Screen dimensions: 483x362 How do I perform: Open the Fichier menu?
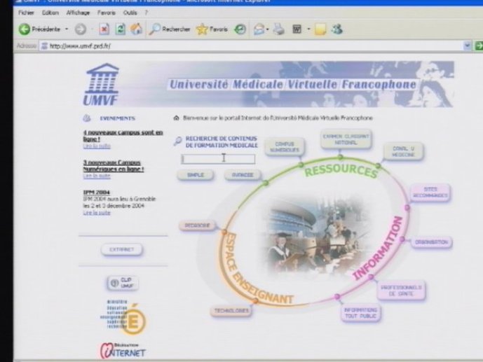26,13
